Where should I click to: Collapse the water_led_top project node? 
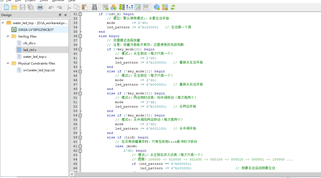[3, 23]
